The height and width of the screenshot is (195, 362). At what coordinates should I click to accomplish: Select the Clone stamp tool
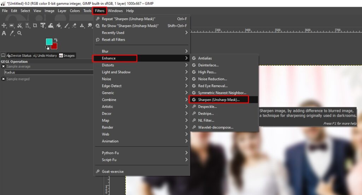(82, 25)
